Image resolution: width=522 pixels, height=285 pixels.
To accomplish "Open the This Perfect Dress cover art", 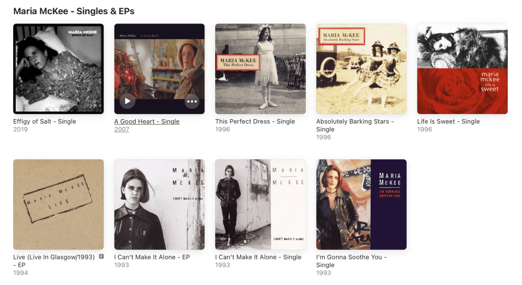I will pyautogui.click(x=260, y=69).
